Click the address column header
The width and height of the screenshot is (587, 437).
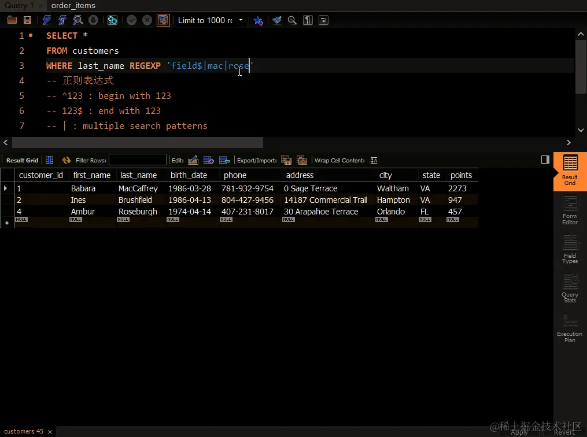(300, 175)
